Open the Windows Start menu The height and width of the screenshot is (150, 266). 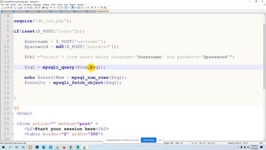tap(3, 147)
